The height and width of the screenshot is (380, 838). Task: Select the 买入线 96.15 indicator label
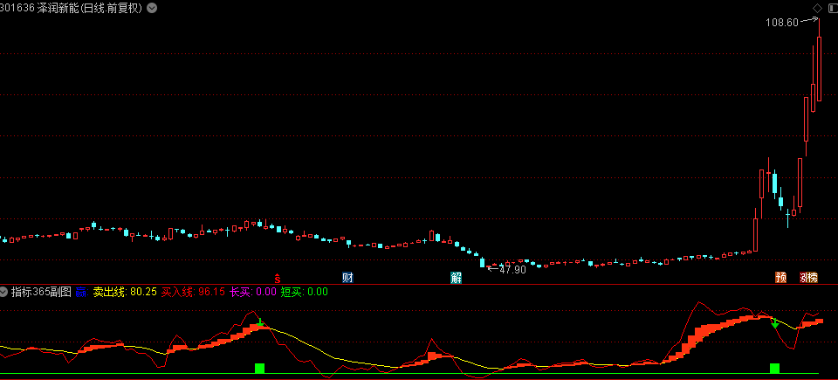pos(194,291)
